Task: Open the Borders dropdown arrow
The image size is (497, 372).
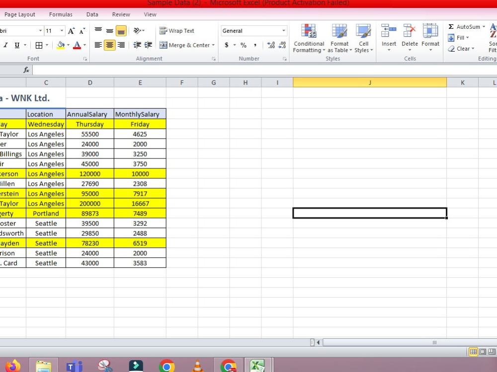Action: coord(47,45)
